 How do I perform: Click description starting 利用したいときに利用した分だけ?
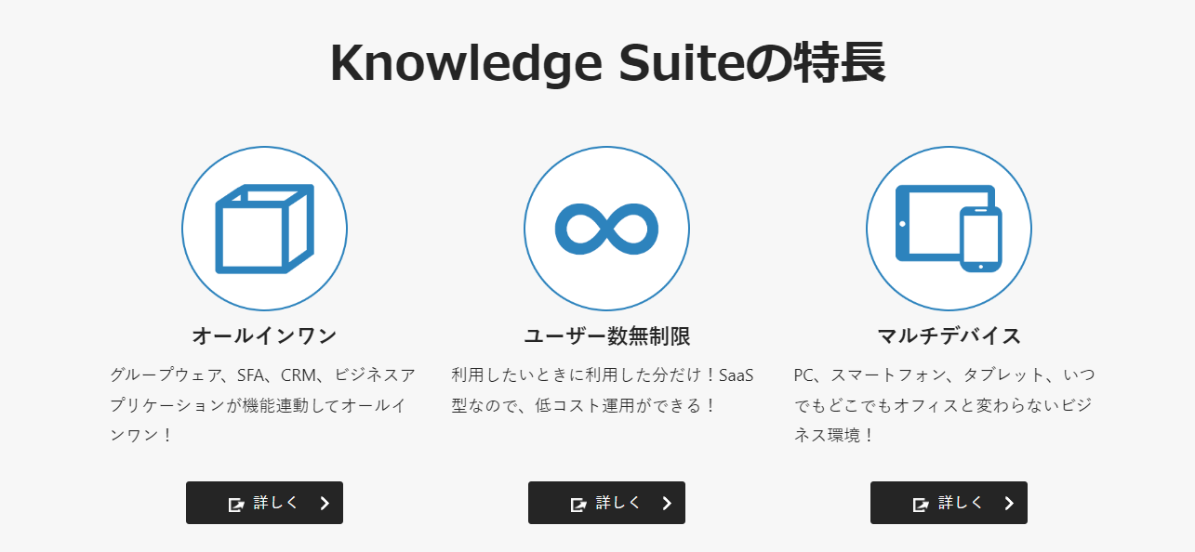602,389
